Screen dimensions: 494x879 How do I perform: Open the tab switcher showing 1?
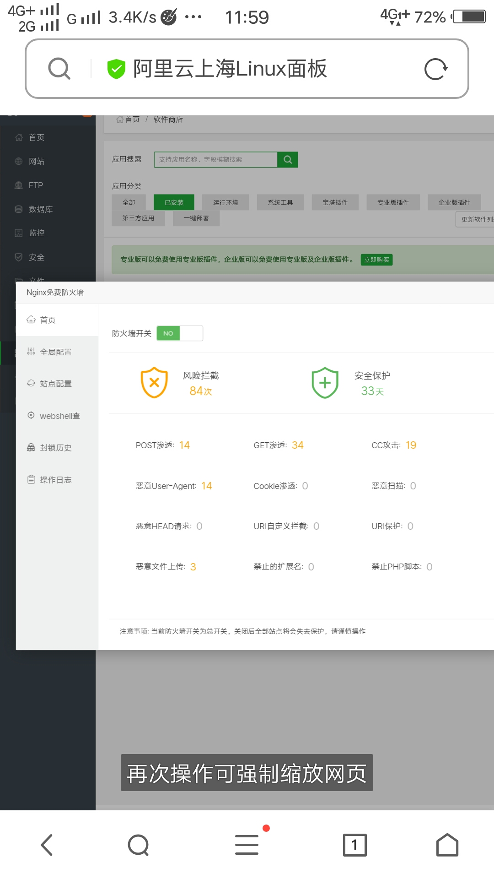click(x=355, y=845)
